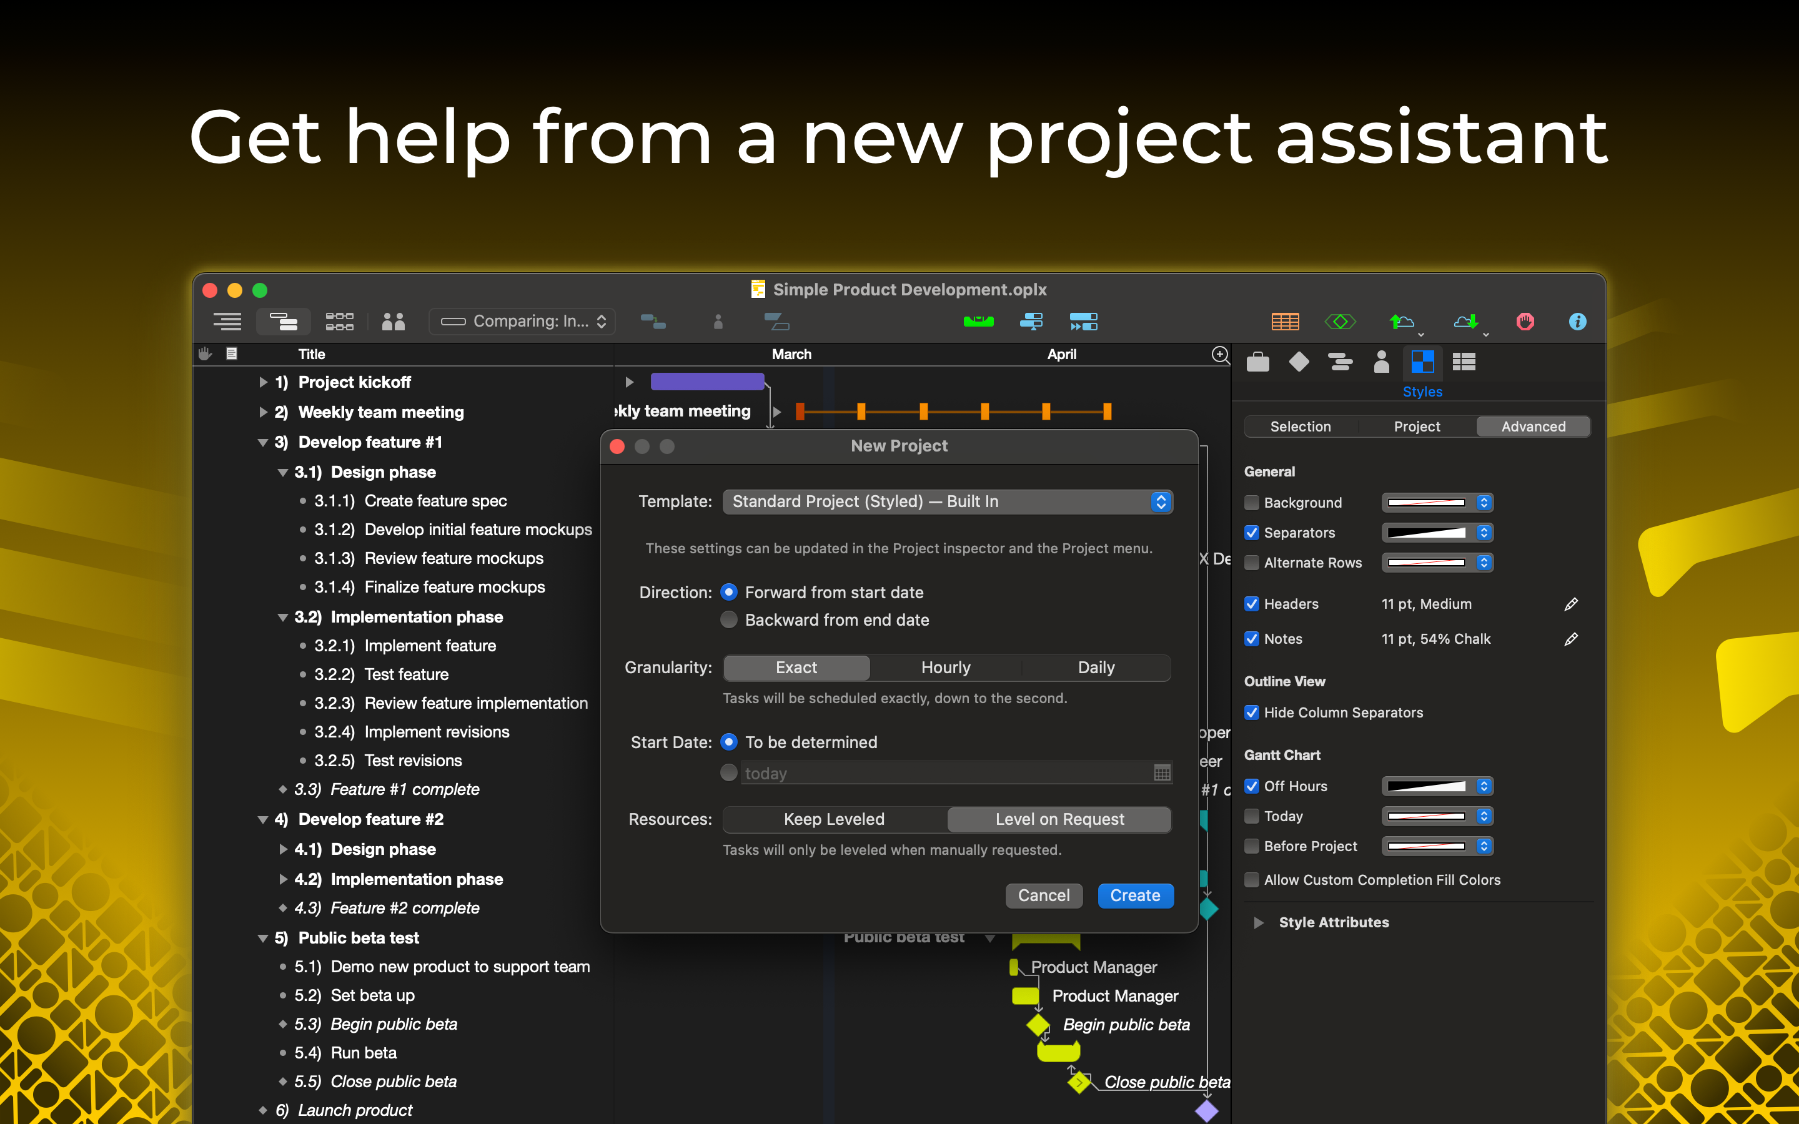Click the Gantt zoom magnifier icon
This screenshot has height=1124, width=1799.
(1220, 354)
